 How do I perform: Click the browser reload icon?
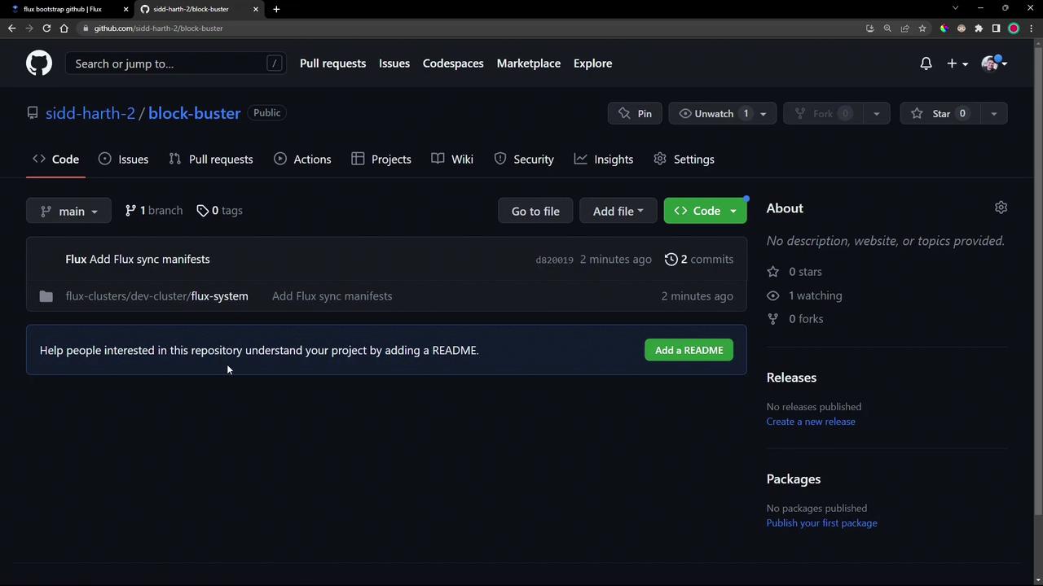pyautogui.click(x=46, y=28)
